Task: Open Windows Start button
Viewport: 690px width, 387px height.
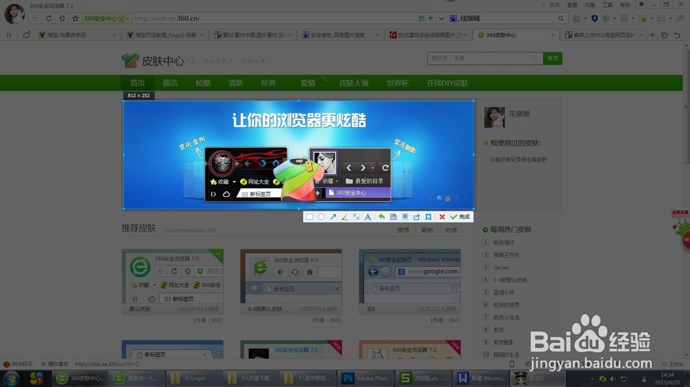Action: (11, 378)
